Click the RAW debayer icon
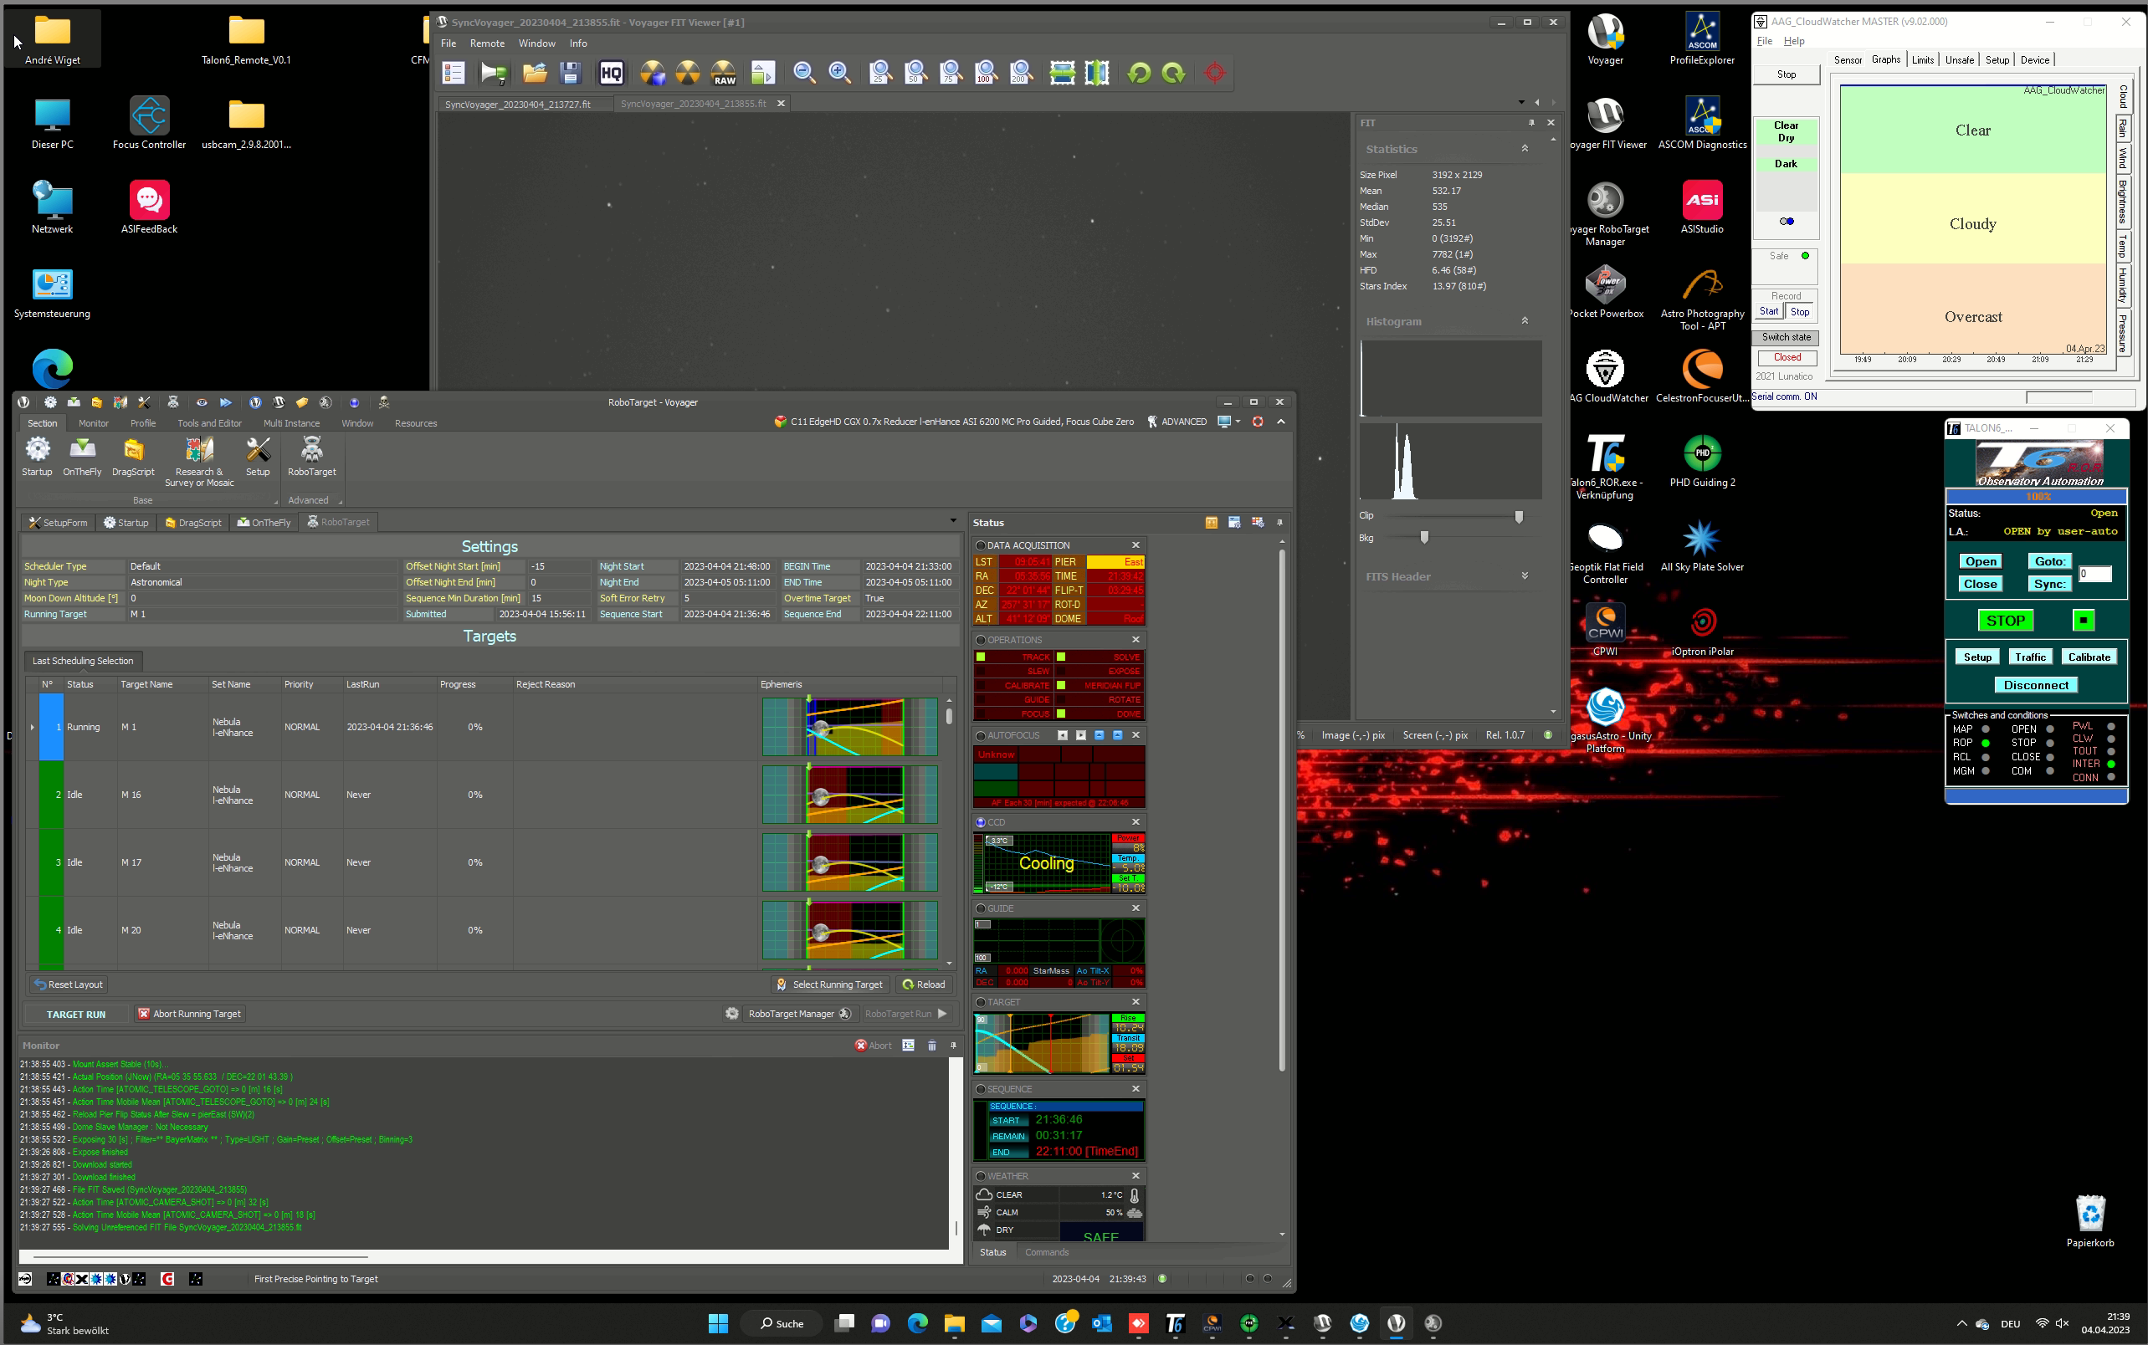The height and width of the screenshot is (1345, 2148). point(724,73)
